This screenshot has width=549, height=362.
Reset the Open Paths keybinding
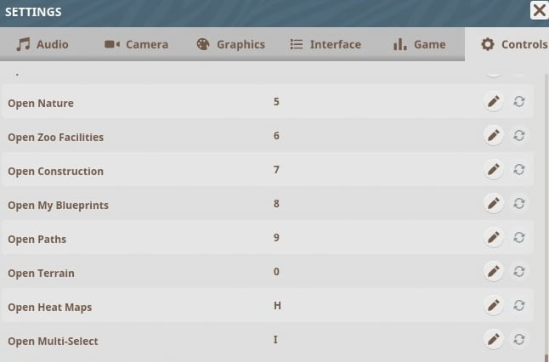coord(519,238)
